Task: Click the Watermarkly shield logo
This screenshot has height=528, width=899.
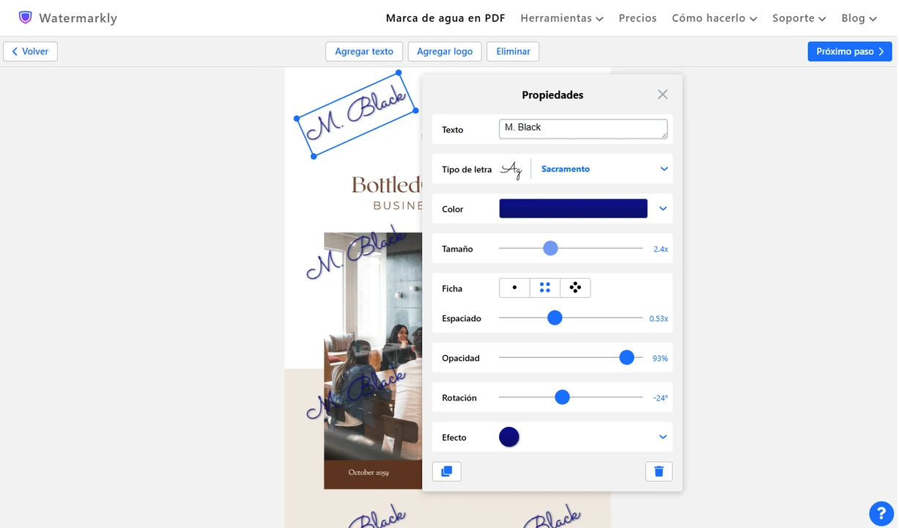Action: (x=26, y=18)
